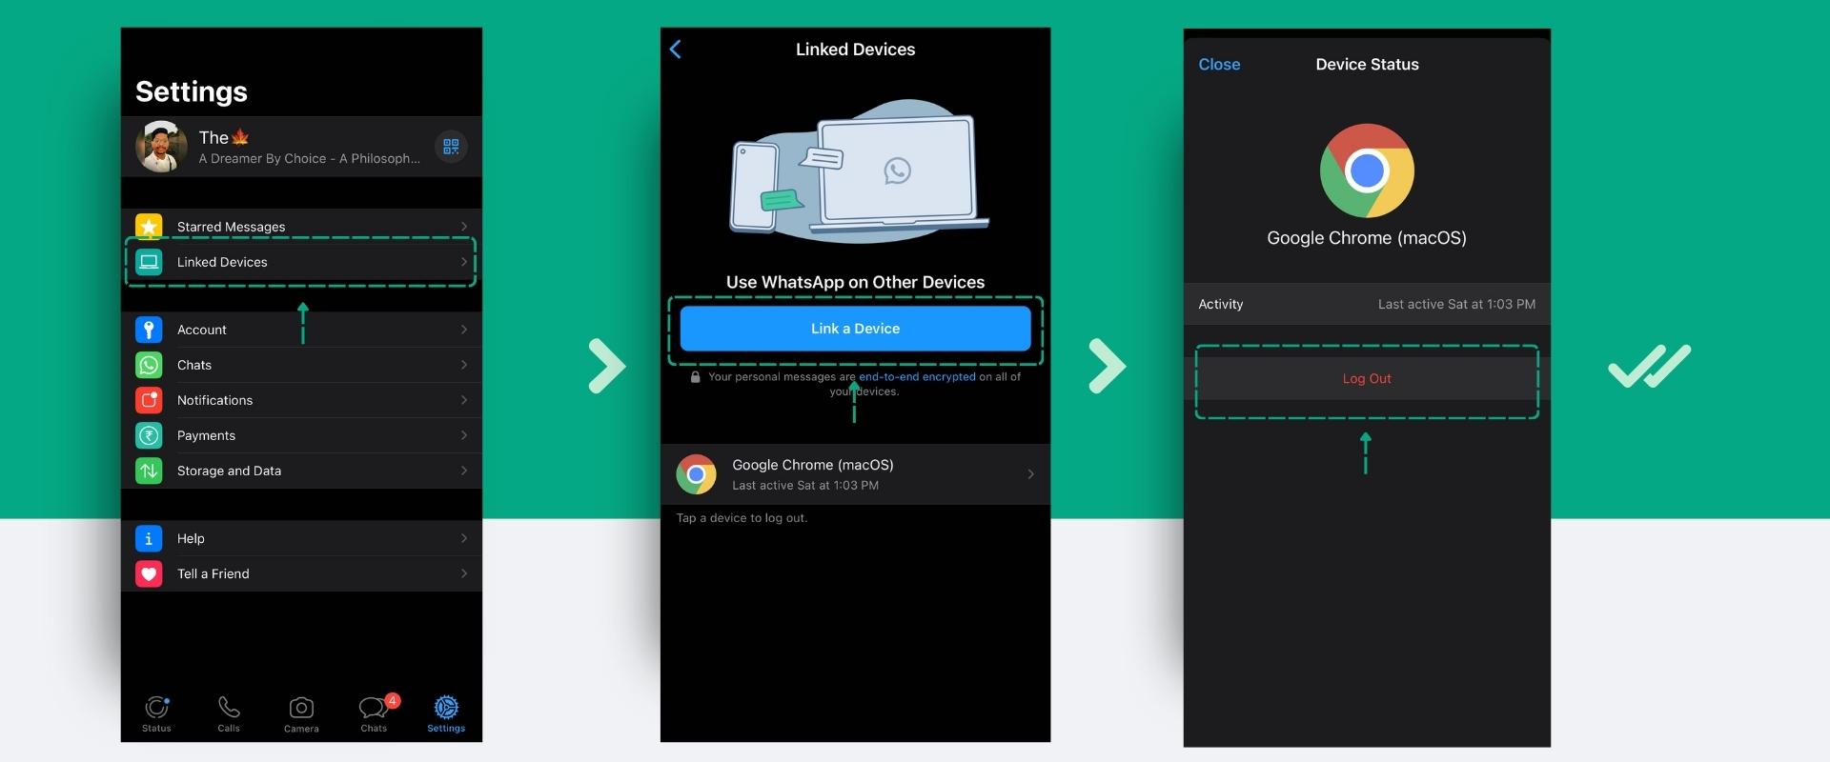
Task: Tap the back arrow on Linked Devices
Action: pyautogui.click(x=676, y=50)
